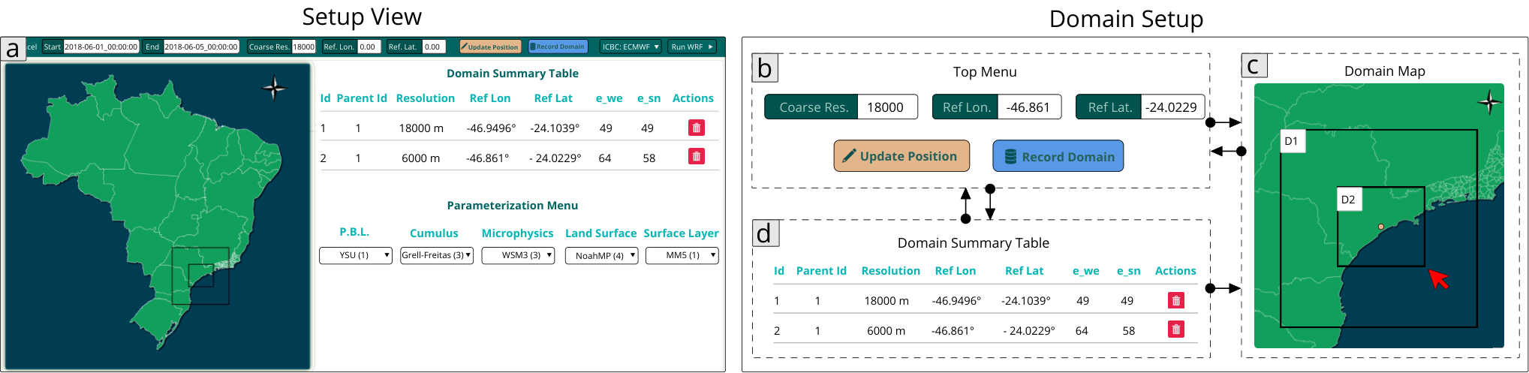
Task: Click Ref Lat header in Setup View summary table
Action: tap(553, 98)
